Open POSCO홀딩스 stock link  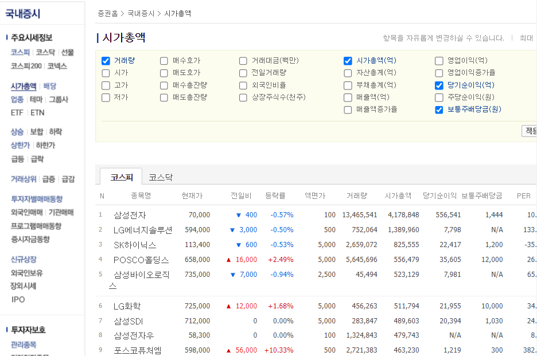(x=141, y=260)
